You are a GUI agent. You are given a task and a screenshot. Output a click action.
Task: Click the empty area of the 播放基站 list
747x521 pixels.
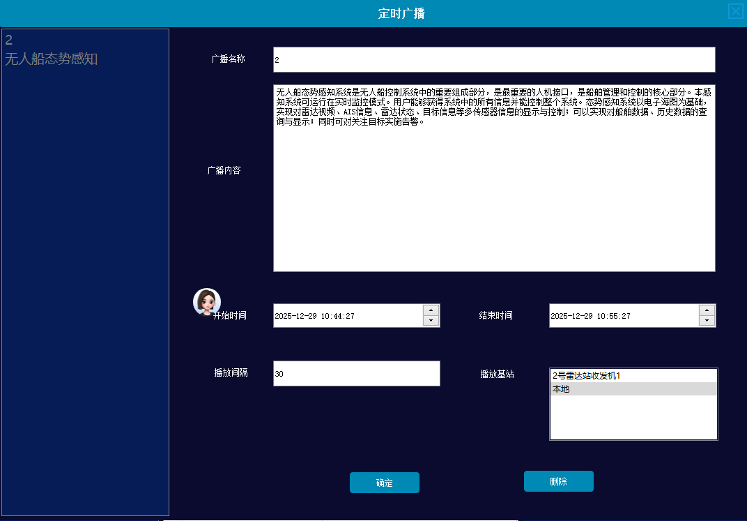[x=633, y=418]
